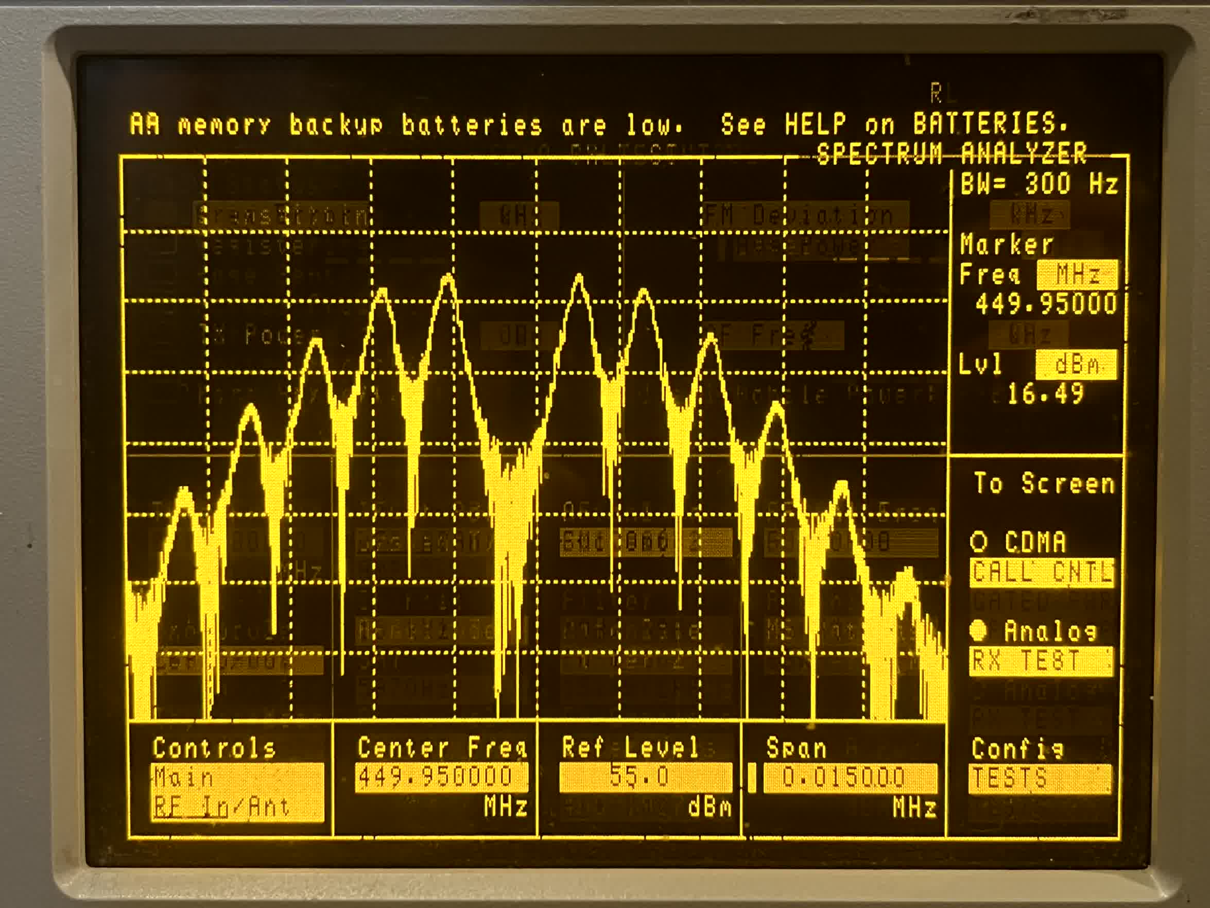
Task: Open the CALL CNTL screen
Action: [1042, 573]
